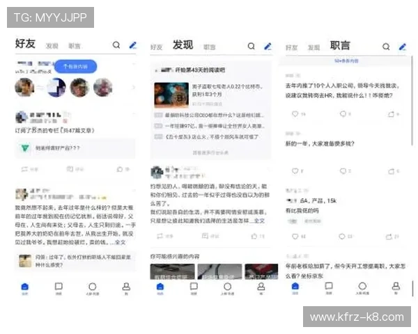Open the post about 47篇文章 column subscription

[54, 131]
